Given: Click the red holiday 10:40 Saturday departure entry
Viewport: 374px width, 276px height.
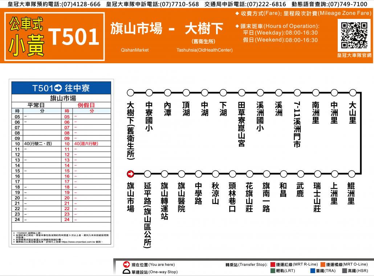Looking at the screenshot, I should click(x=86, y=144).
